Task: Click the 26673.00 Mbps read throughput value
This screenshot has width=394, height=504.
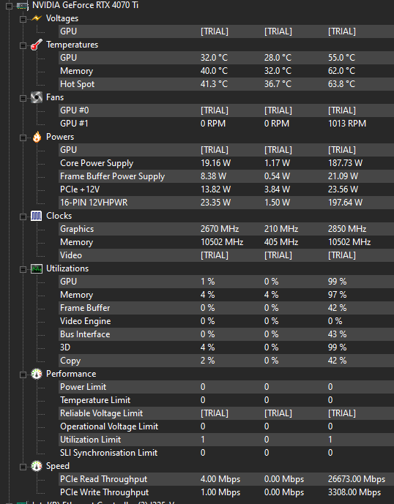Action: tap(357, 479)
